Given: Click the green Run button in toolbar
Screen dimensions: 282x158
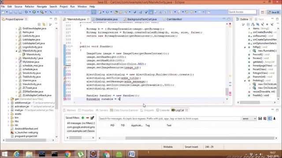Looking at the screenshot, I should tap(34, 12).
